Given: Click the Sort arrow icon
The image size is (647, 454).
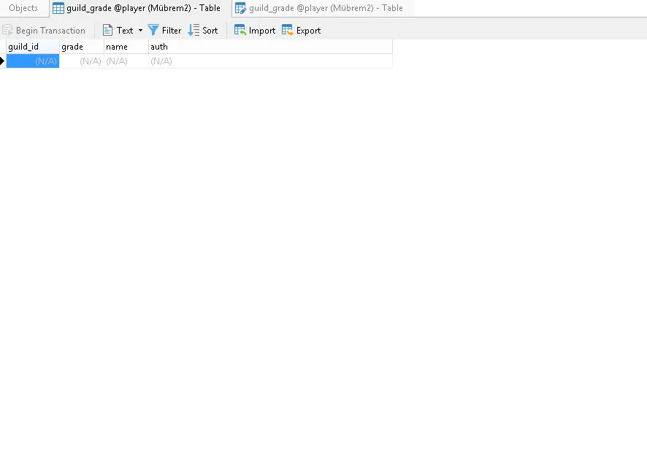Looking at the screenshot, I should tap(194, 30).
